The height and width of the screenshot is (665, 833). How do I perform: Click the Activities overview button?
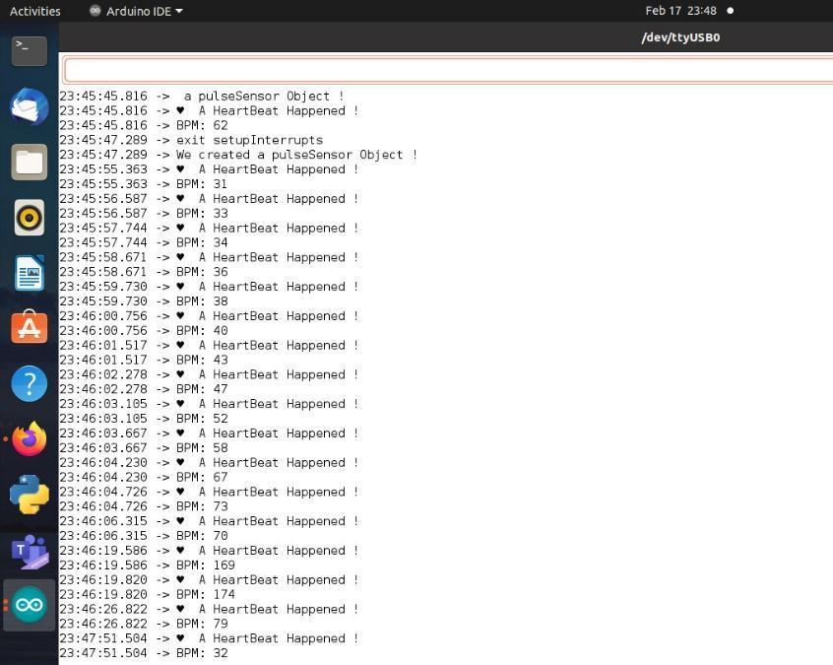point(35,11)
